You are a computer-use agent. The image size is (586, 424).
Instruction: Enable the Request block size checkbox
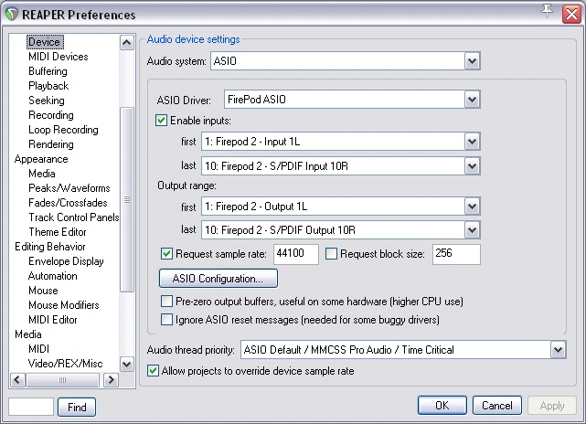(331, 254)
